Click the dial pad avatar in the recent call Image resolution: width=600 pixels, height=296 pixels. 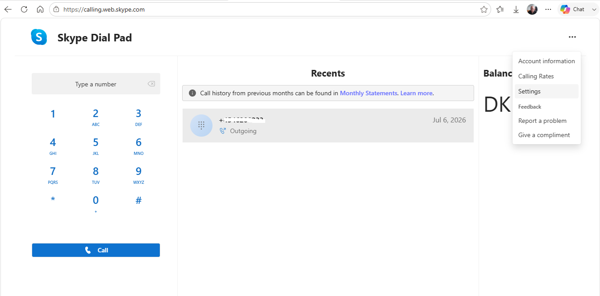tap(201, 126)
